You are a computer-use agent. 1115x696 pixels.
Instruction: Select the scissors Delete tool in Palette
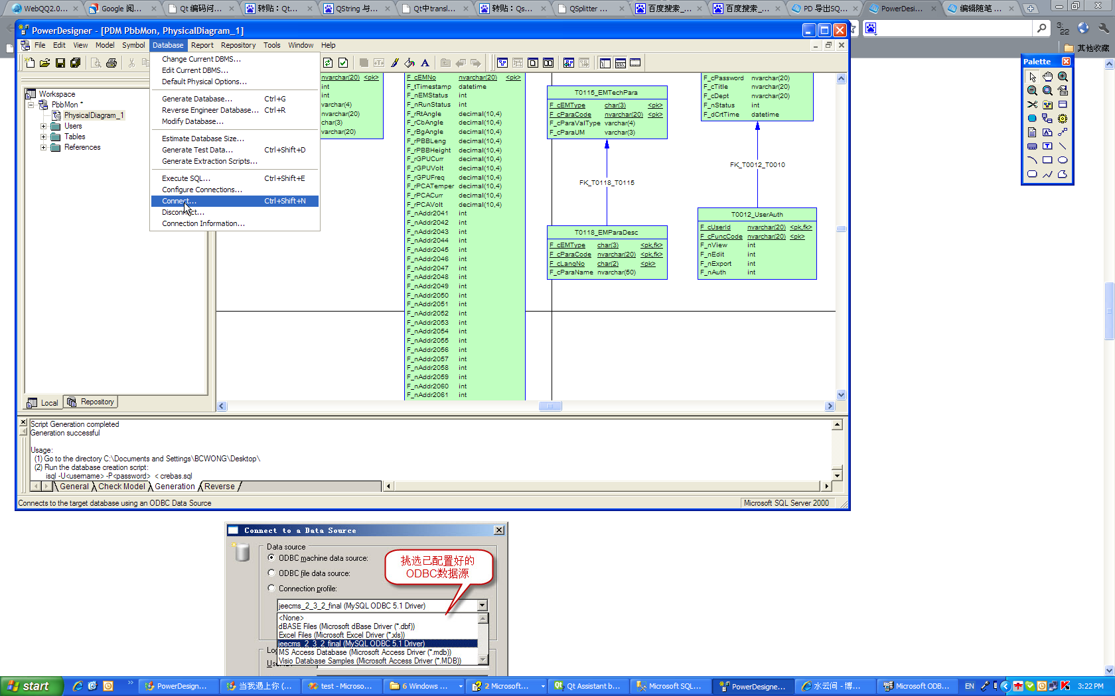coord(1032,105)
